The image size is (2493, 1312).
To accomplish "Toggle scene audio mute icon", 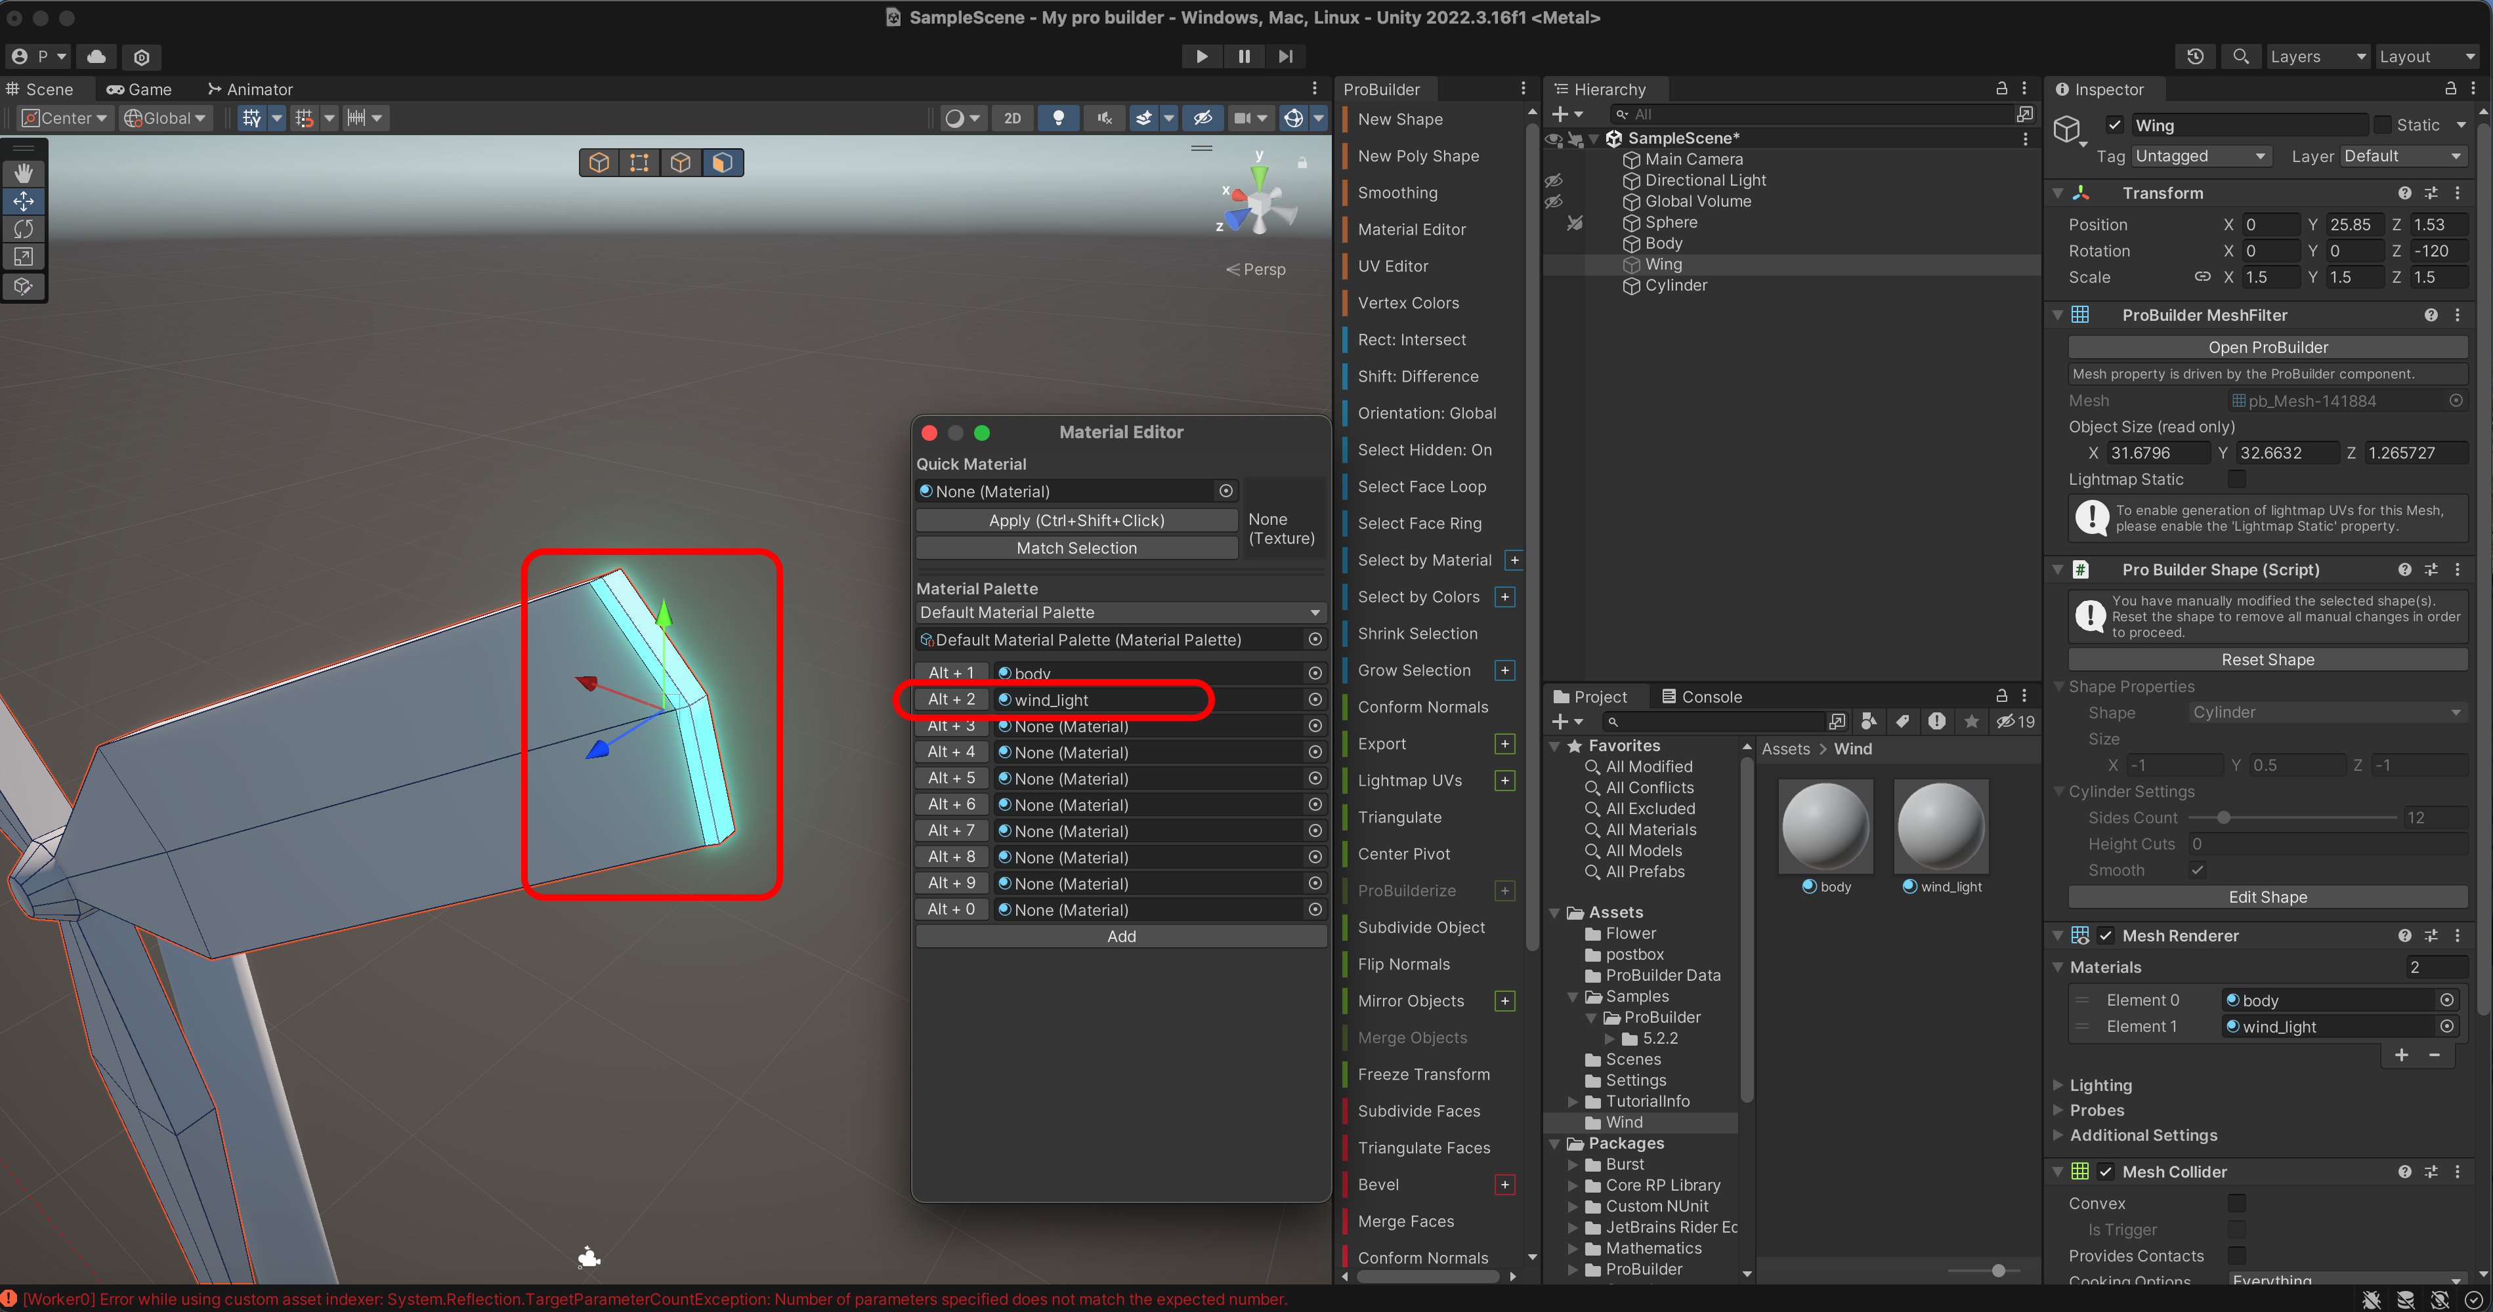I will pos(1104,118).
